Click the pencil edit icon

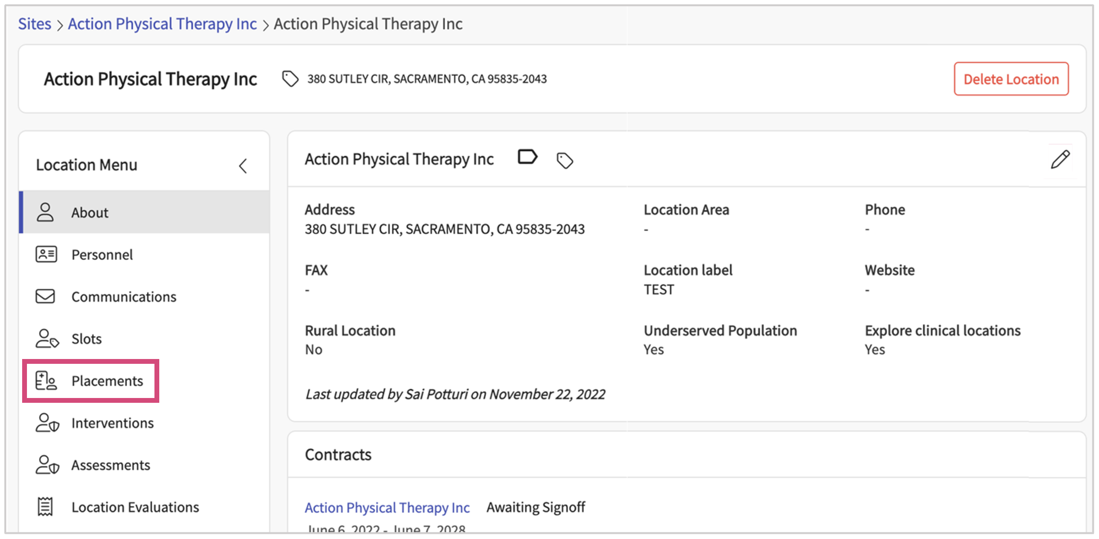[1060, 160]
